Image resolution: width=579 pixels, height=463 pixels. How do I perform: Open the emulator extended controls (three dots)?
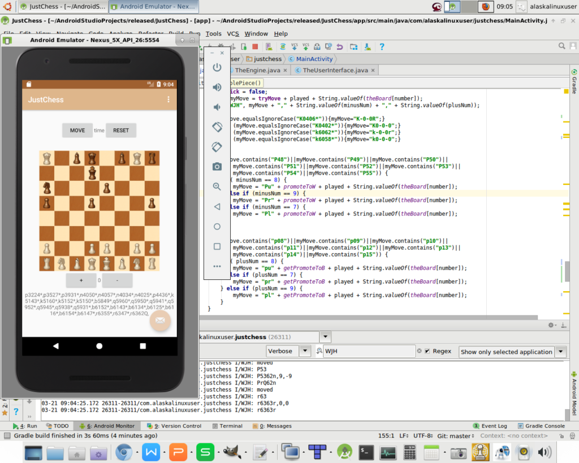point(217,266)
